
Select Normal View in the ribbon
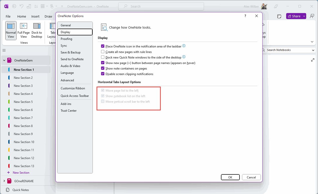11,31
